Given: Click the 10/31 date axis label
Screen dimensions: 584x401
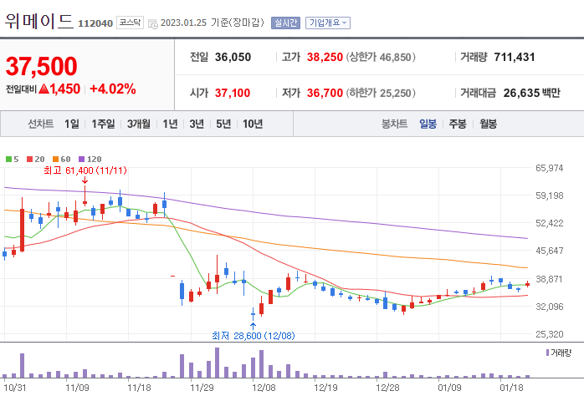Looking at the screenshot, I should [x=15, y=388].
